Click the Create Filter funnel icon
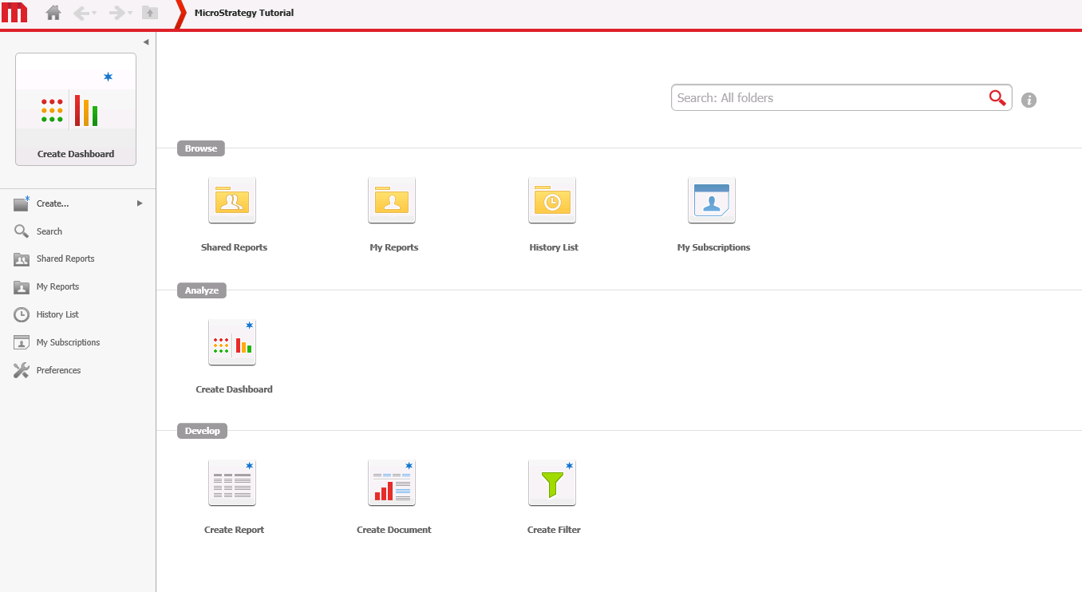The image size is (1082, 592). click(552, 483)
